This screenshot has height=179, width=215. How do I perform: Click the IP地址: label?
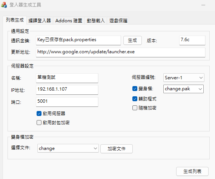tap(18, 90)
